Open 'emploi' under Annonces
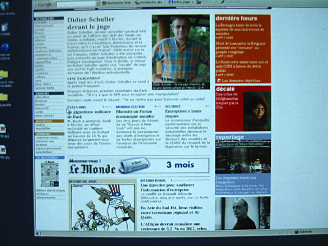 pos(40,125)
